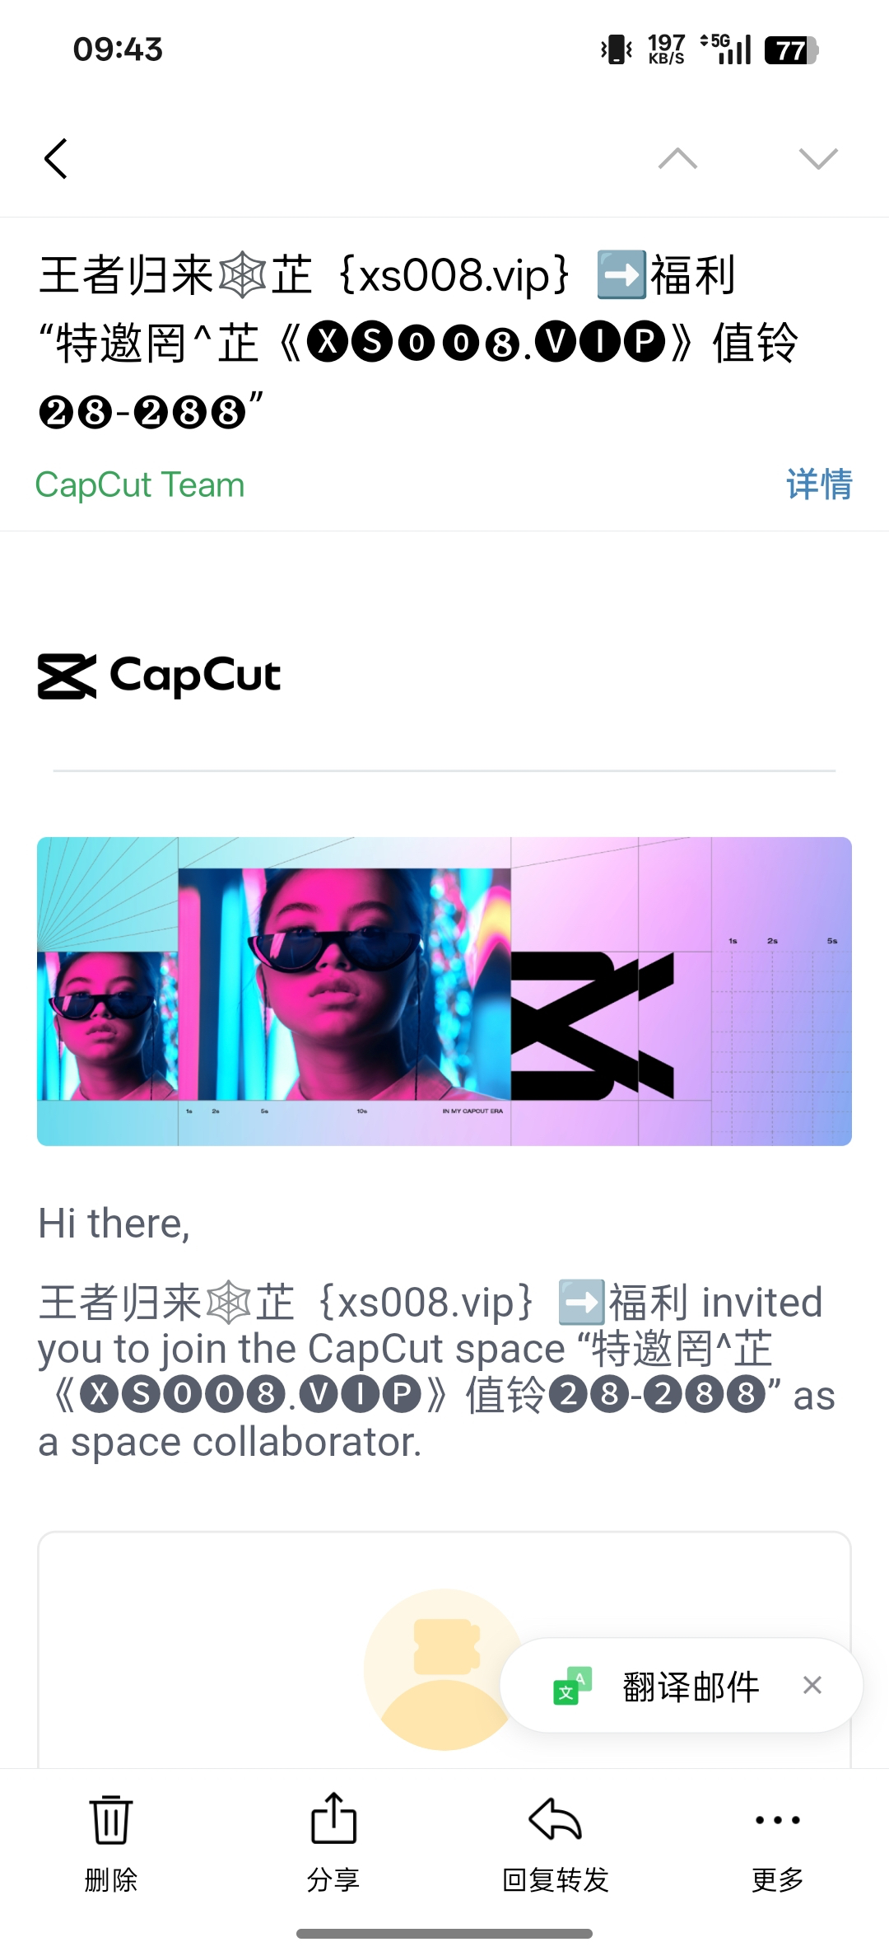Tap the yellow avatar profile image

[x=444, y=1669]
